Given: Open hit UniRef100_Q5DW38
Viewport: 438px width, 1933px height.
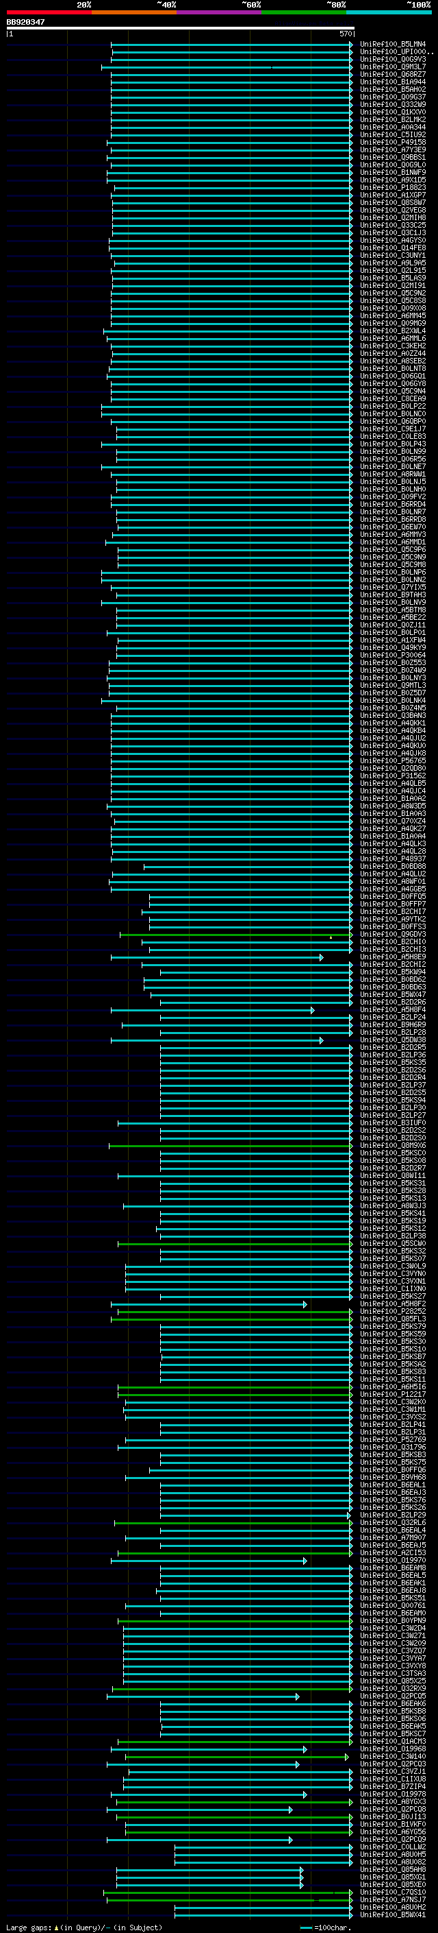Looking at the screenshot, I should click(392, 1040).
